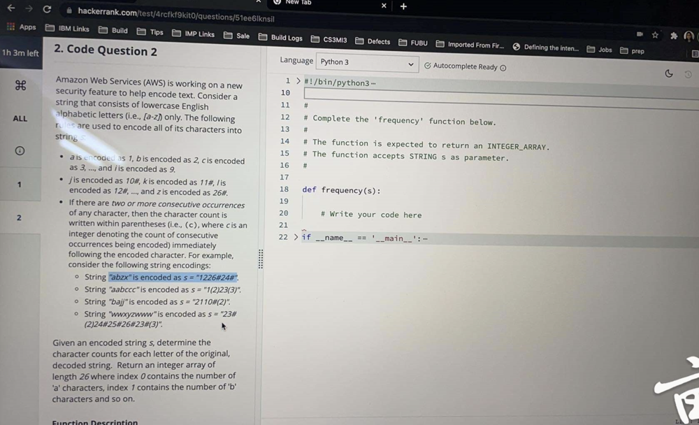The width and height of the screenshot is (699, 425).
Task: Go back with the browser back arrow
Action: tap(11, 8)
